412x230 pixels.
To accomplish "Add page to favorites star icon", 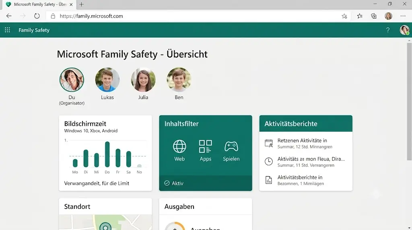I will [344, 16].
